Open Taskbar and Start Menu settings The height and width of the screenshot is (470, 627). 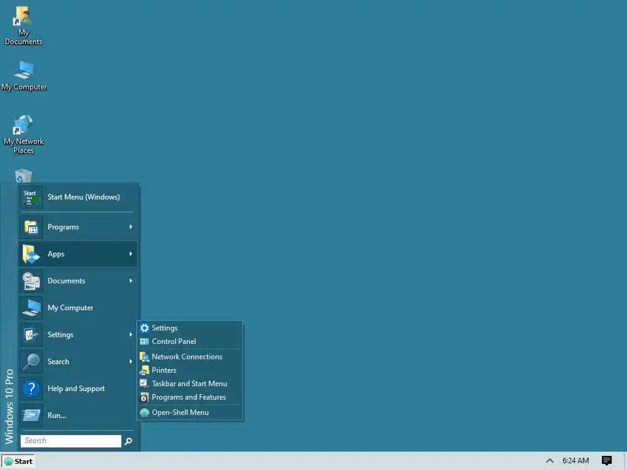click(190, 384)
